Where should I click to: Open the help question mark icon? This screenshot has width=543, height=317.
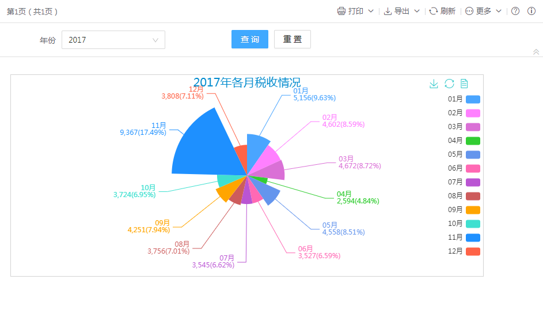[515, 11]
